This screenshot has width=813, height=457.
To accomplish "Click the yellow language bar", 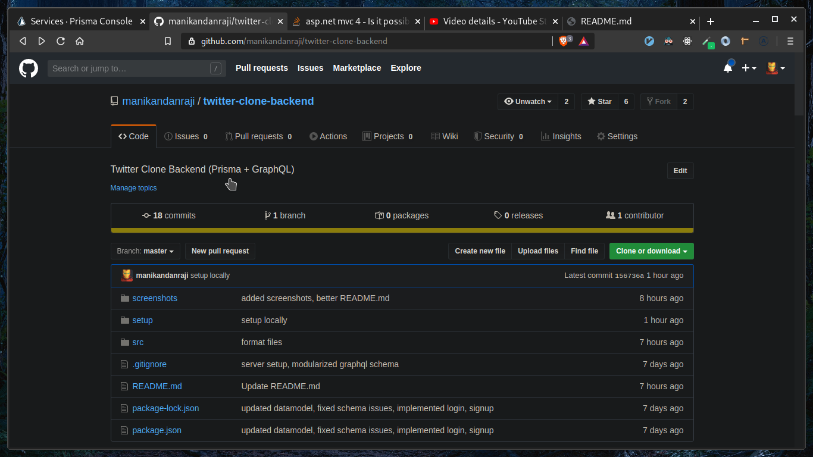I will coord(402,230).
